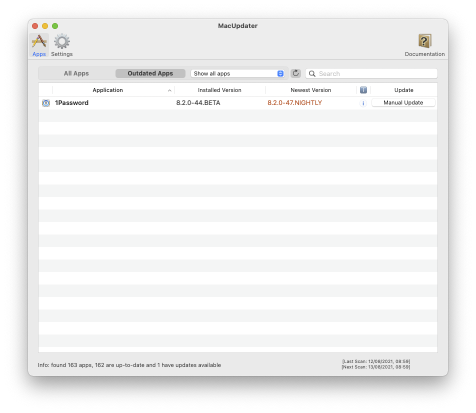Click the Update column header
Screen dimensions: 476x413
point(403,90)
